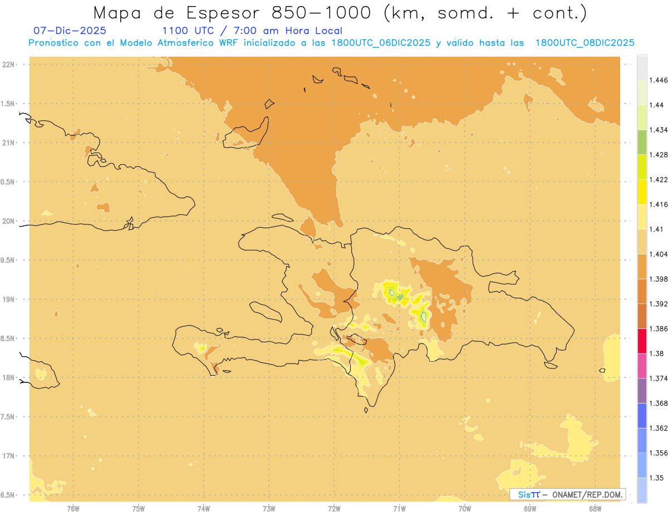Pick the purple legend swatch between 1.368 and 1.374

(x=642, y=391)
